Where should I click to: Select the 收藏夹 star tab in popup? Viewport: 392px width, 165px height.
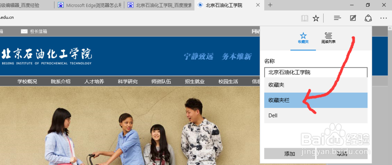click(x=303, y=38)
